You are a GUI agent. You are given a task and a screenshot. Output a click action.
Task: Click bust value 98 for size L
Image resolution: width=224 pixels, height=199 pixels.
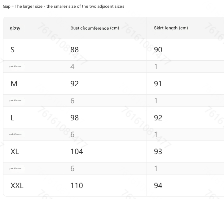tap(74, 118)
